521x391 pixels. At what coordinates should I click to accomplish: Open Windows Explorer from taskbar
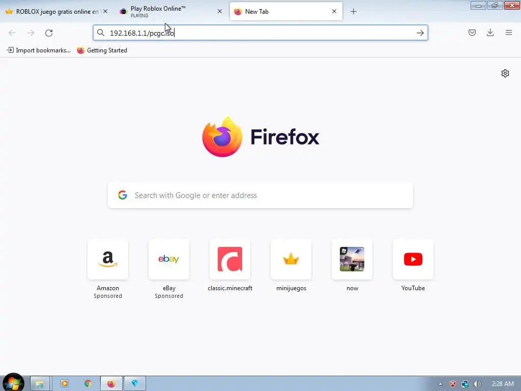coord(40,384)
